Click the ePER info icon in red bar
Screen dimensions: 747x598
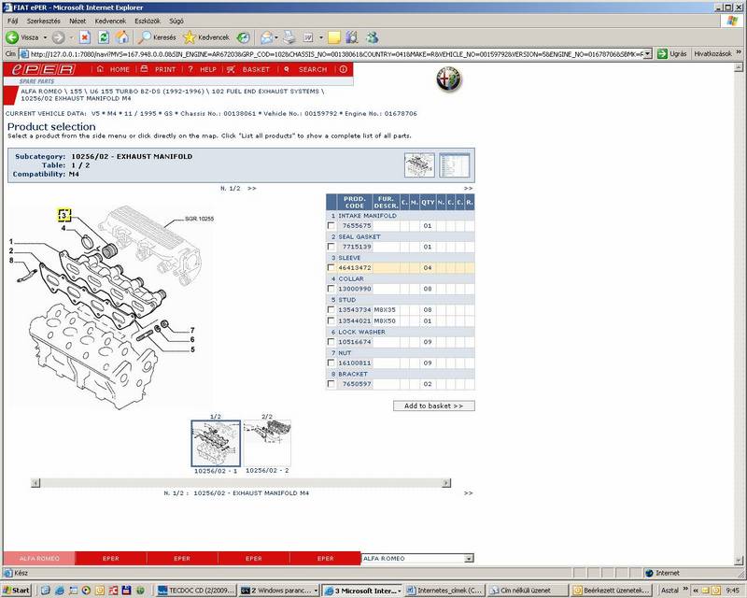(344, 69)
